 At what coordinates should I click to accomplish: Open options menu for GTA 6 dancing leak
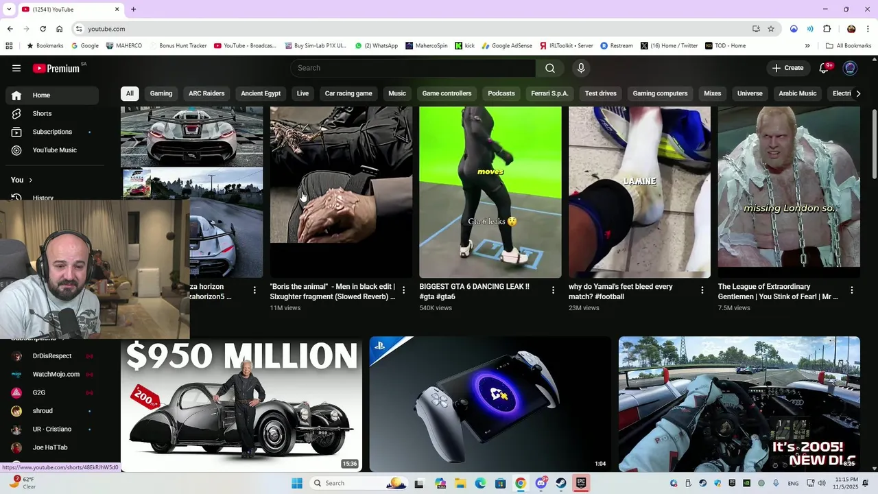coord(553,290)
